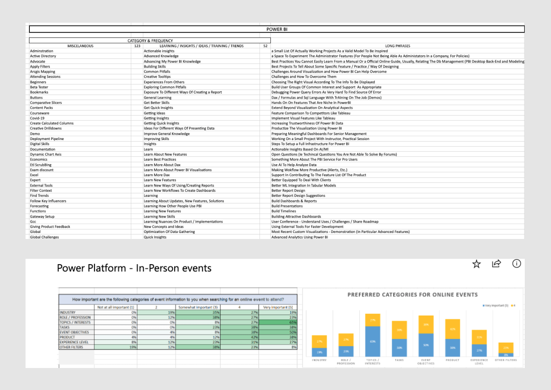The height and width of the screenshot is (390, 551).
Task: Click the Advanced Analytics Using Power BI cell
Action: (397, 237)
